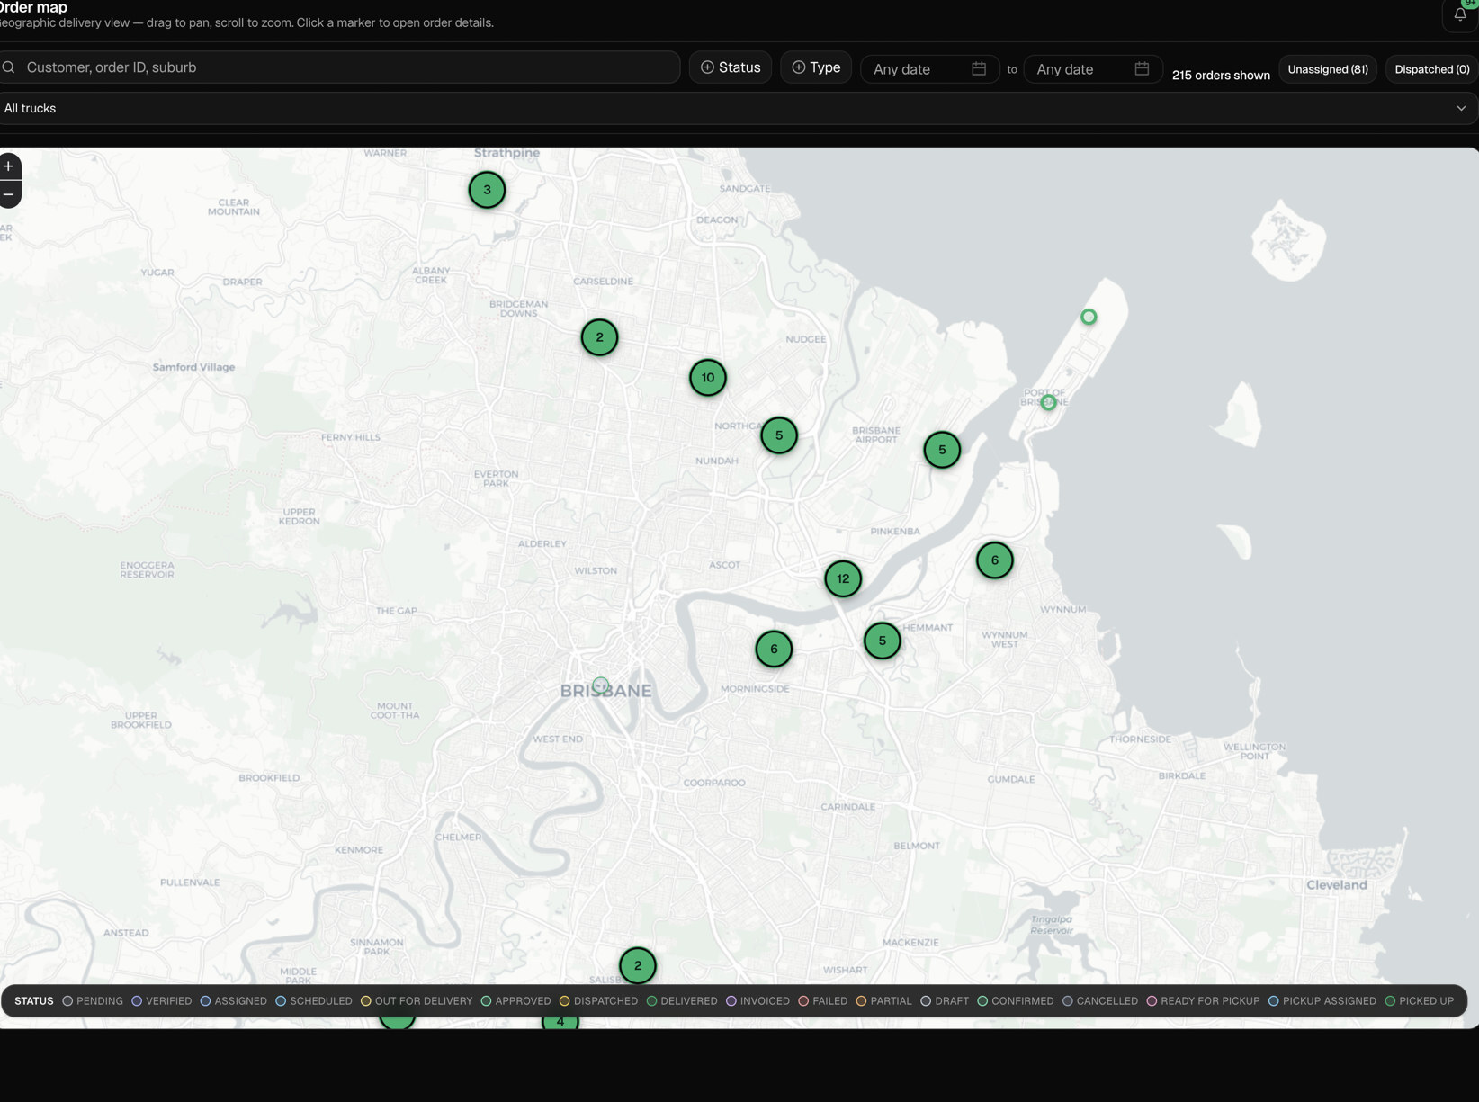Click the order marker at Port of Brisbane
The image size is (1479, 1102).
[1048, 402]
